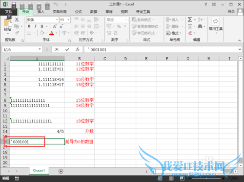This screenshot has width=244, height=182.
Task: Click 登录 sign in link
Action: 231,12
